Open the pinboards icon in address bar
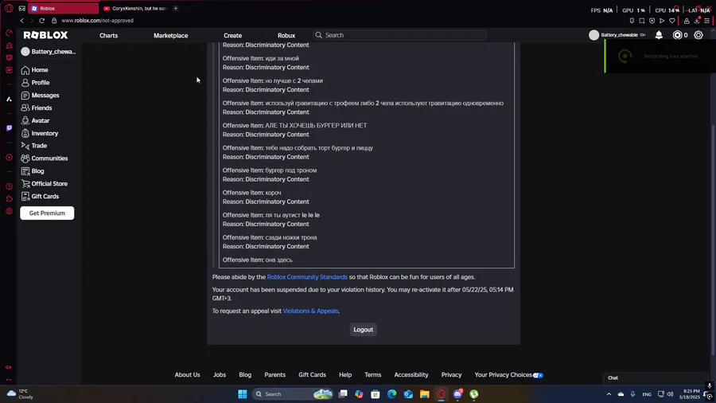The image size is (716, 403). click(x=632, y=21)
